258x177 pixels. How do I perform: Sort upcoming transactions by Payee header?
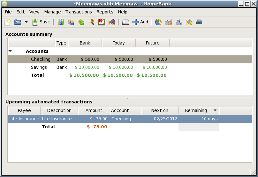[24, 110]
